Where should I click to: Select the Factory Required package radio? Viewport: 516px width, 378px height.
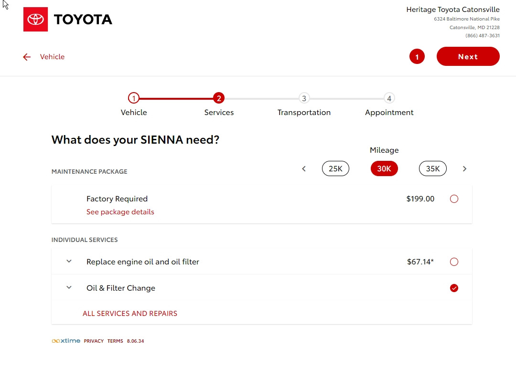click(x=454, y=199)
